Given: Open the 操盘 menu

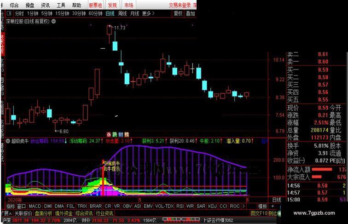Looking at the screenshot, I should [x=30, y=5].
